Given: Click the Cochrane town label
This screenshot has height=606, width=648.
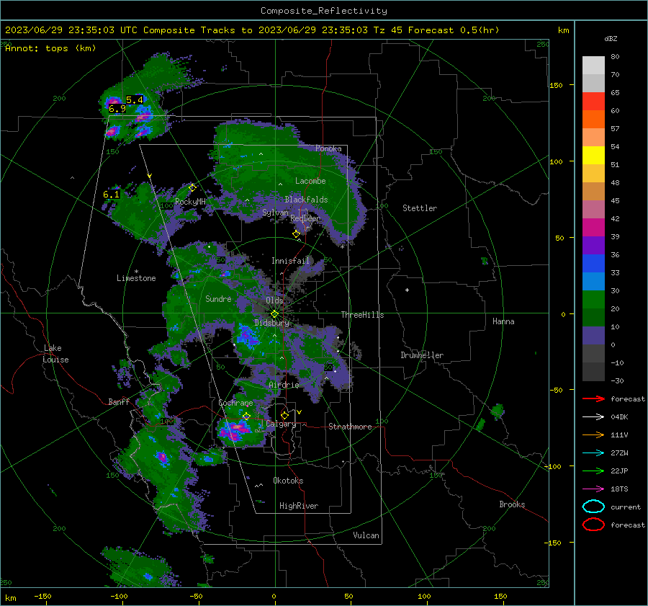Looking at the screenshot, I should click(235, 403).
